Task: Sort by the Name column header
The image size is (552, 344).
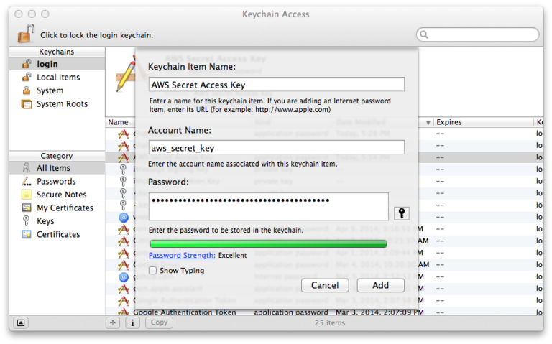Action: tap(119, 122)
